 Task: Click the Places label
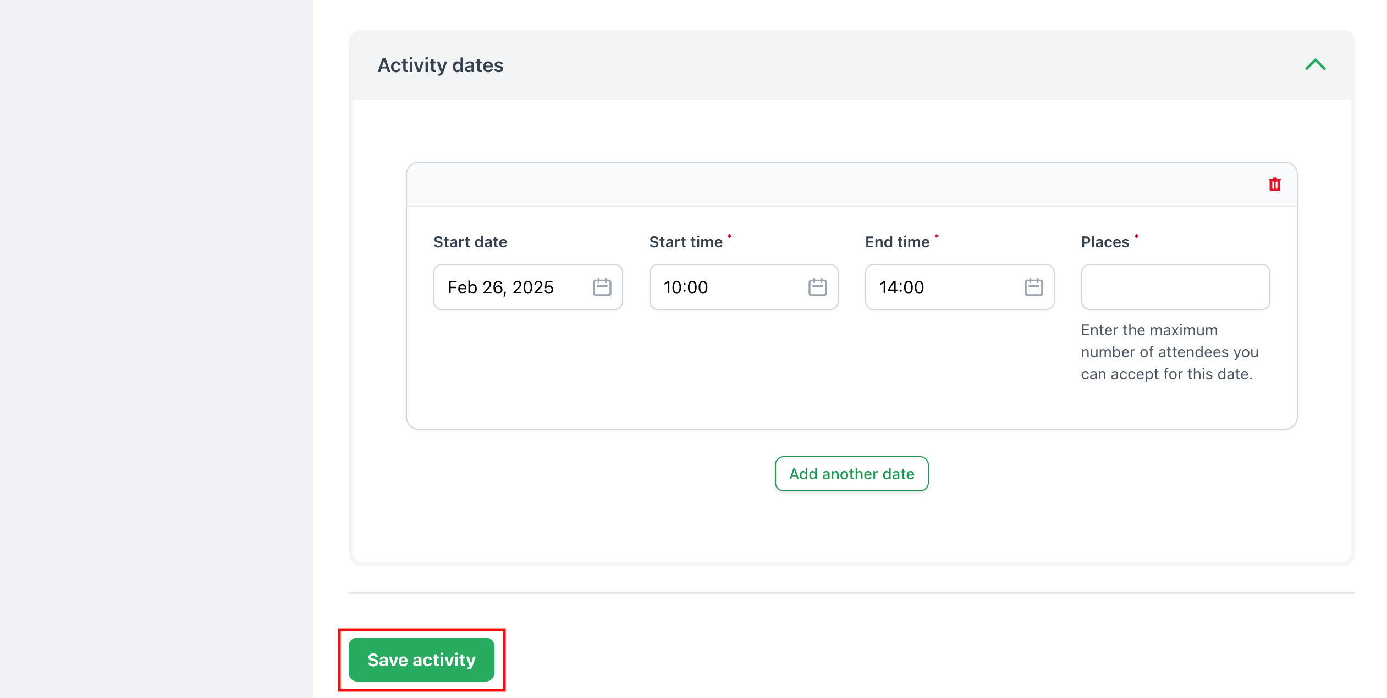tap(1104, 242)
